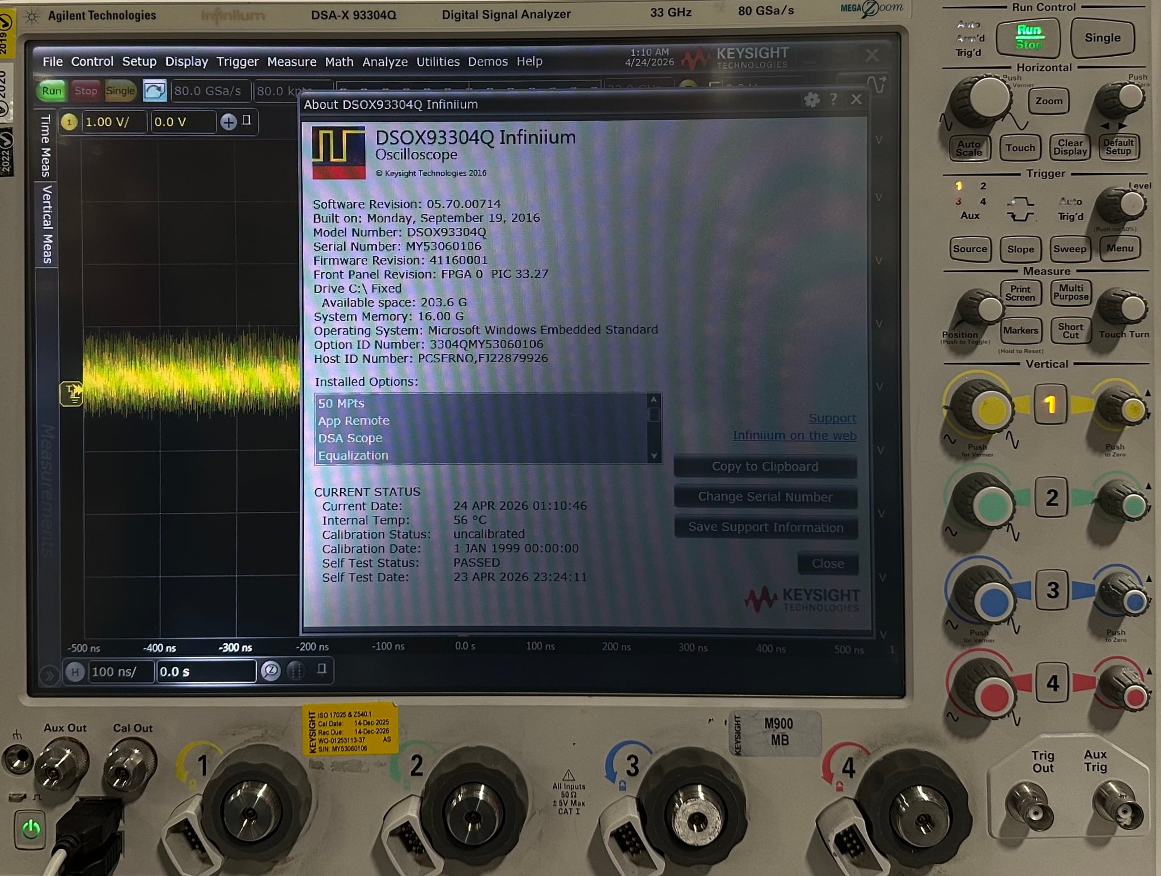Pin the horizontal toolbar with pin icon
The width and height of the screenshot is (1161, 876).
click(322, 670)
